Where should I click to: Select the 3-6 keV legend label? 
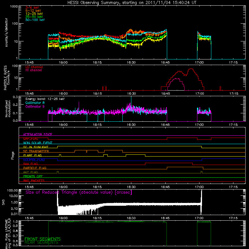point(32,7)
